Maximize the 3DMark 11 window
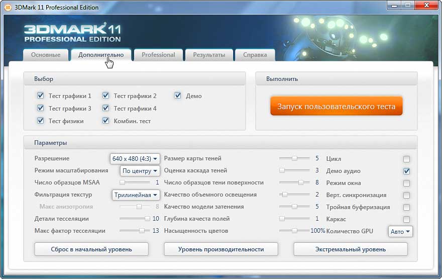442x279 pixels. coord(408,6)
